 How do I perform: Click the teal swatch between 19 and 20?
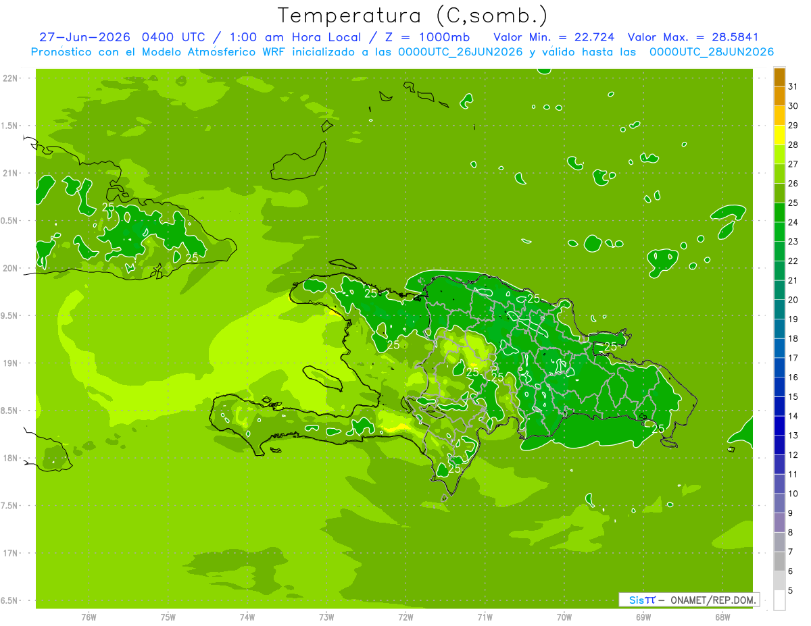tap(779, 310)
